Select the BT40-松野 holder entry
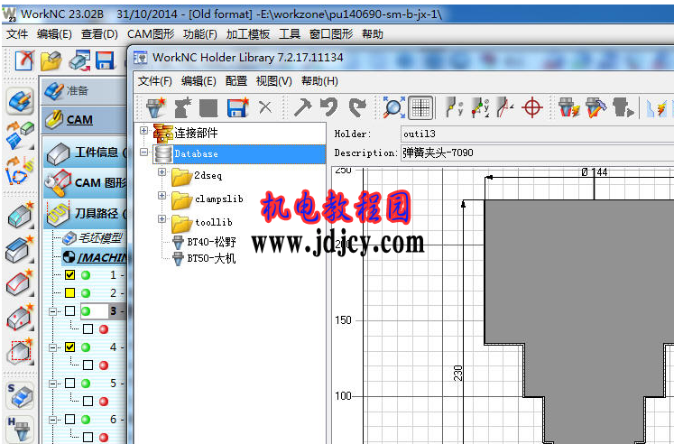Image resolution: width=674 pixels, height=444 pixels. point(205,242)
